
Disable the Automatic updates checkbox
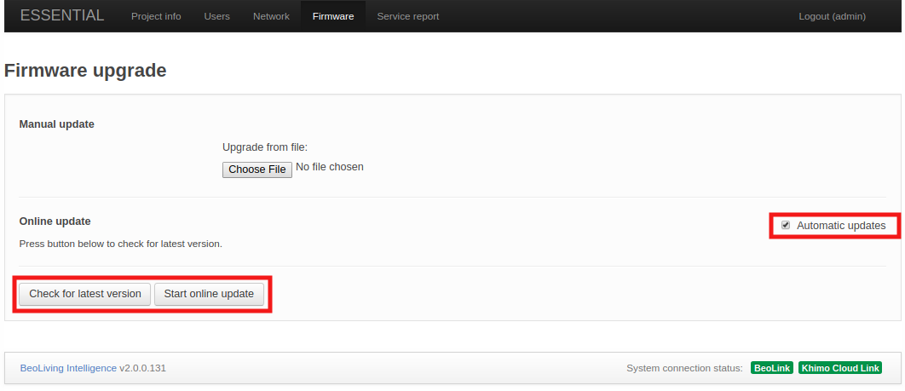786,225
